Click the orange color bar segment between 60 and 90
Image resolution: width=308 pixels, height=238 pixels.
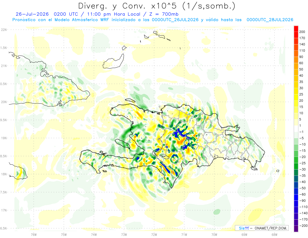[x=296, y=60]
